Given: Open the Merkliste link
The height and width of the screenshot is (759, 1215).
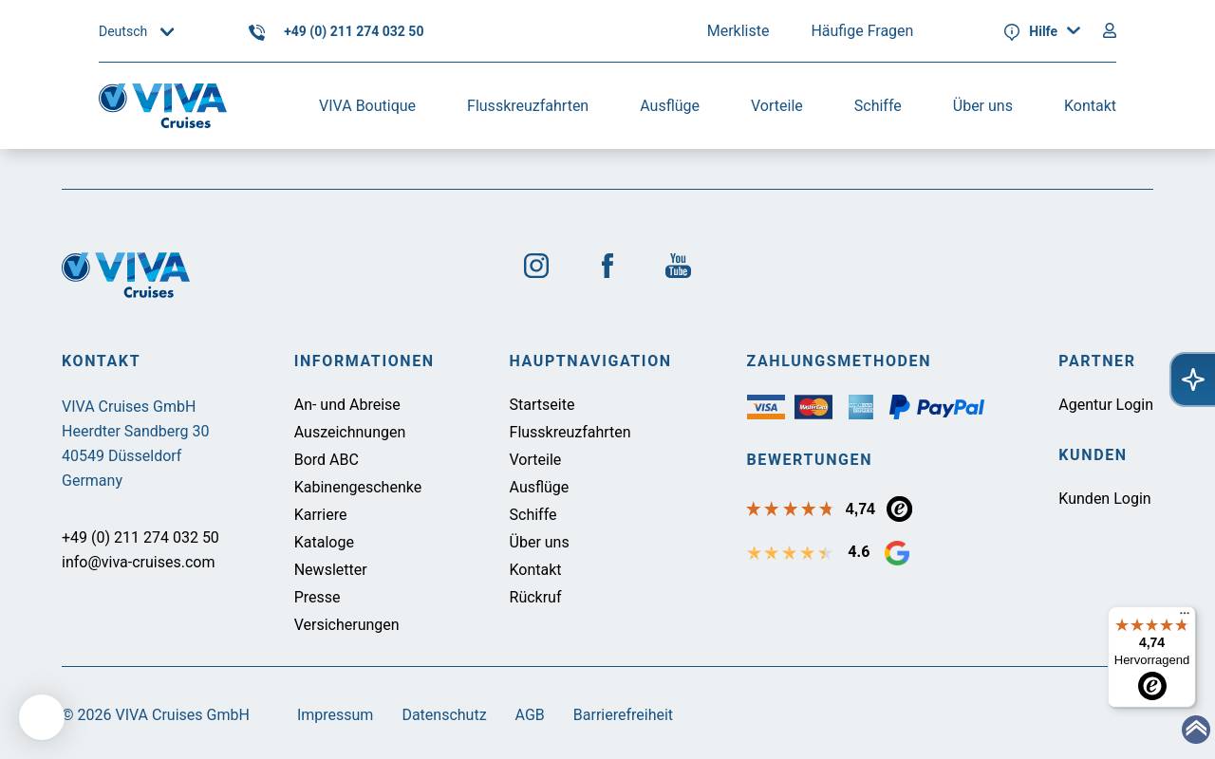Looking at the screenshot, I should coord(738,31).
